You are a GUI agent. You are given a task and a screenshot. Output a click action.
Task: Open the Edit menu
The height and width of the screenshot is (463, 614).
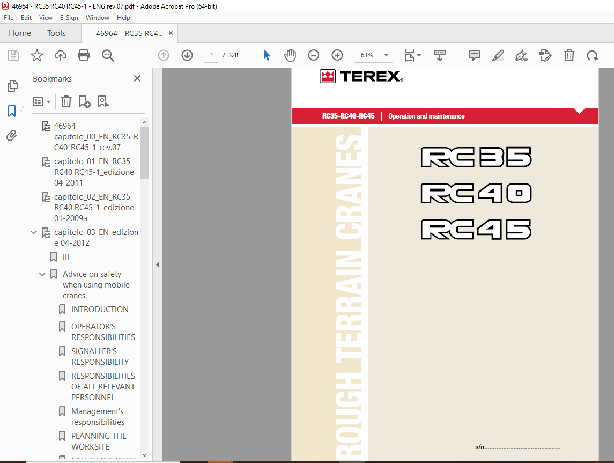coord(26,18)
